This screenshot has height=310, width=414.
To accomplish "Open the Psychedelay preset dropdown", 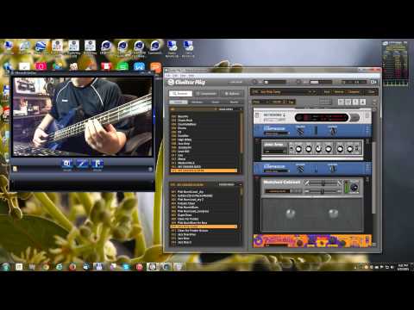I will (x=277, y=245).
